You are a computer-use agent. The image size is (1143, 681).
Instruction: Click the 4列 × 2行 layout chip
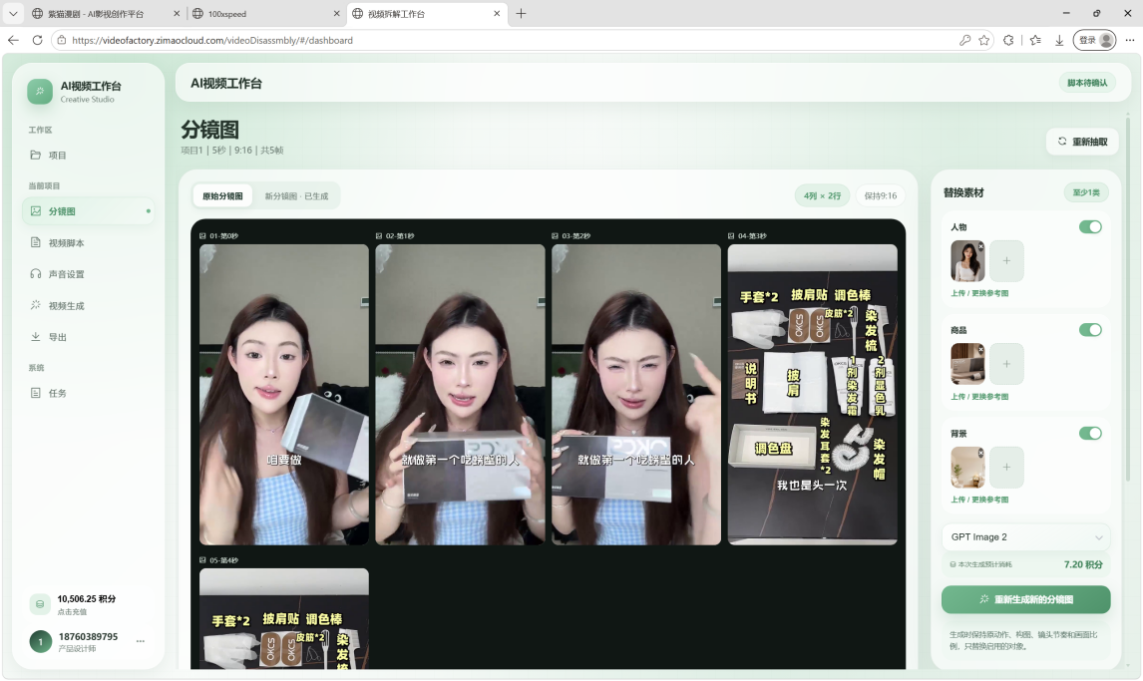click(822, 195)
